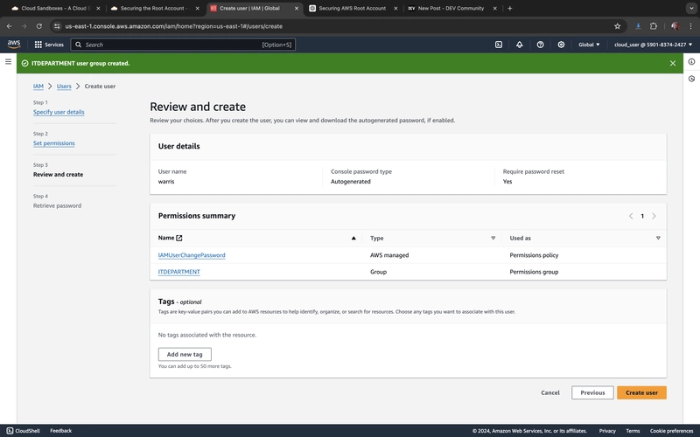Click the AWS managed type cell
700x437 pixels.
[x=389, y=255]
